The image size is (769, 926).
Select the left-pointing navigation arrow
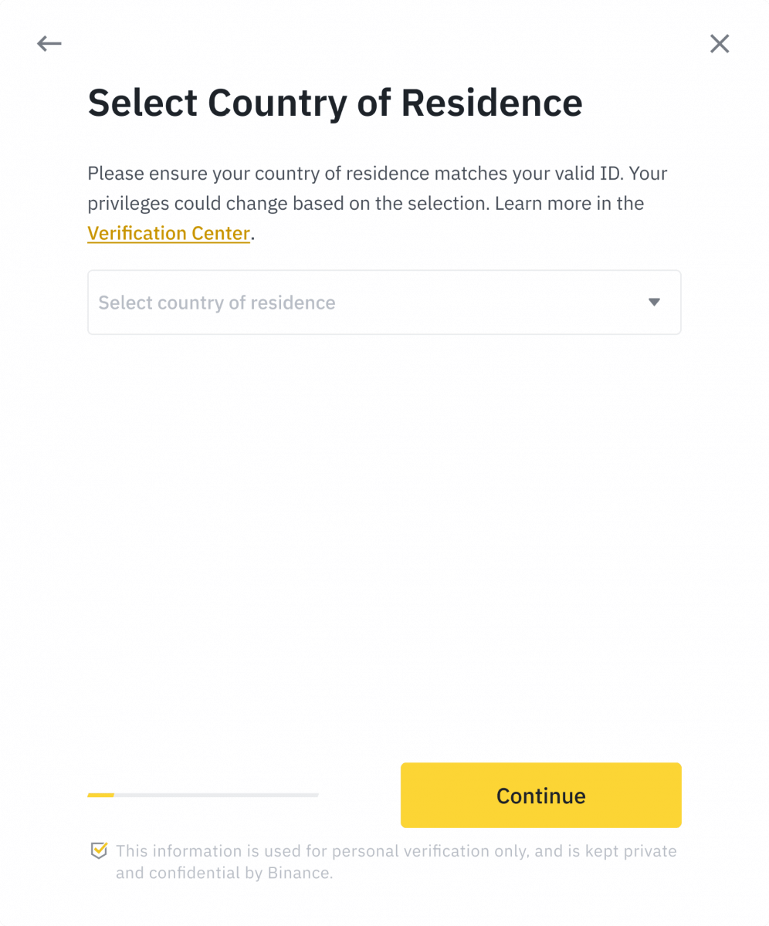click(49, 44)
